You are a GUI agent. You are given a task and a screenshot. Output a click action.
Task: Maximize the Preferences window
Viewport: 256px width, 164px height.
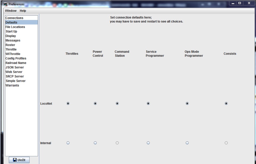pos(240,3)
